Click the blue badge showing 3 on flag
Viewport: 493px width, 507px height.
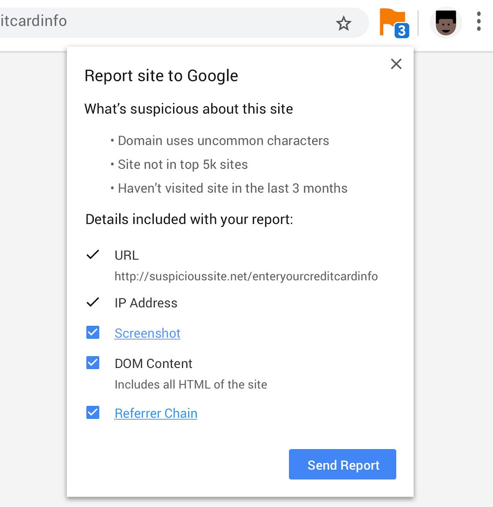coord(402,31)
